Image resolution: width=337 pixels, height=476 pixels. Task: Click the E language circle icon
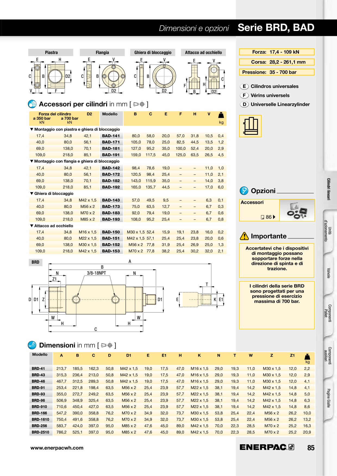(244, 86)
